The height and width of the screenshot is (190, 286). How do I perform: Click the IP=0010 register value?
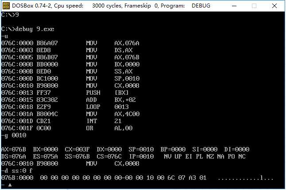142,156
